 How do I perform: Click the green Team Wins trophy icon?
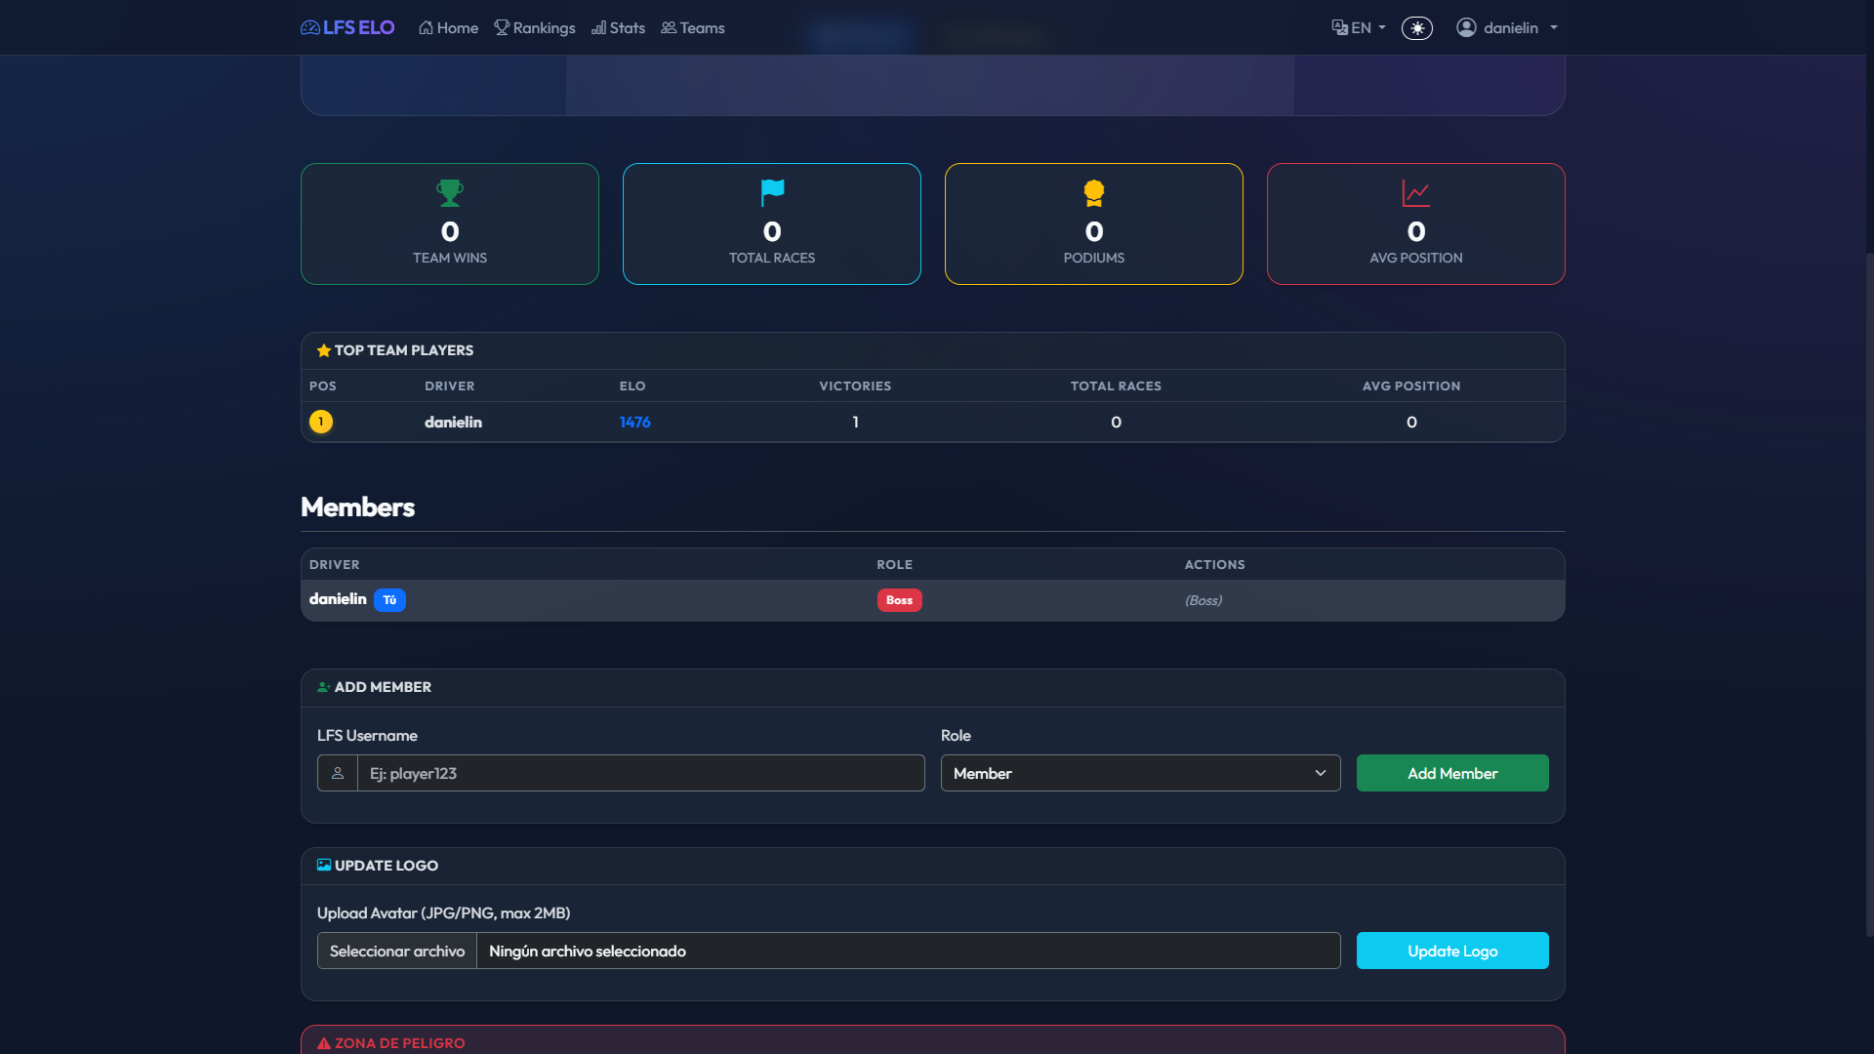pyautogui.click(x=450, y=192)
